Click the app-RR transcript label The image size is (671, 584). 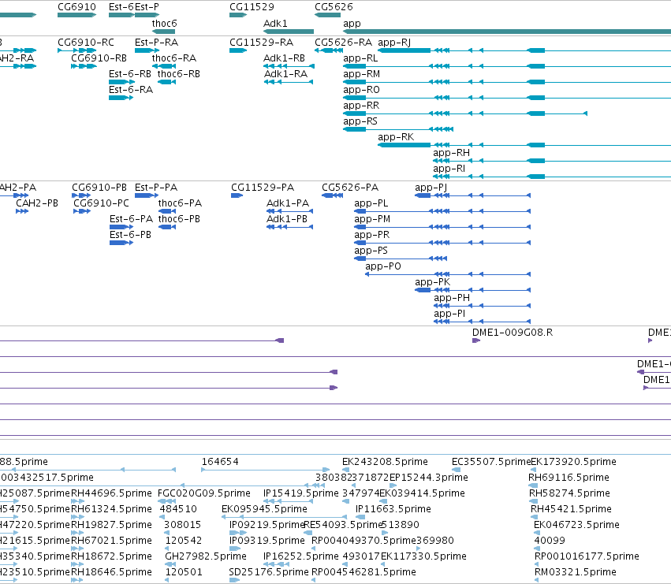[361, 106]
